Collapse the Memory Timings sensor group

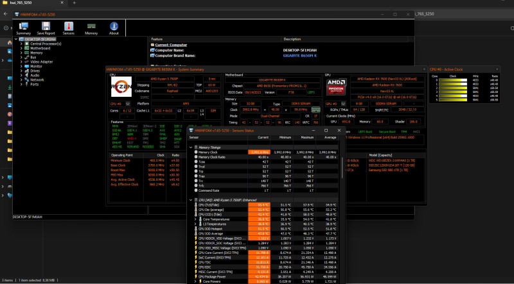[191, 147]
